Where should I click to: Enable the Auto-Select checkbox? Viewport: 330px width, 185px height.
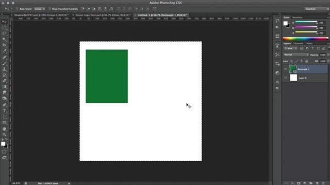(17, 9)
